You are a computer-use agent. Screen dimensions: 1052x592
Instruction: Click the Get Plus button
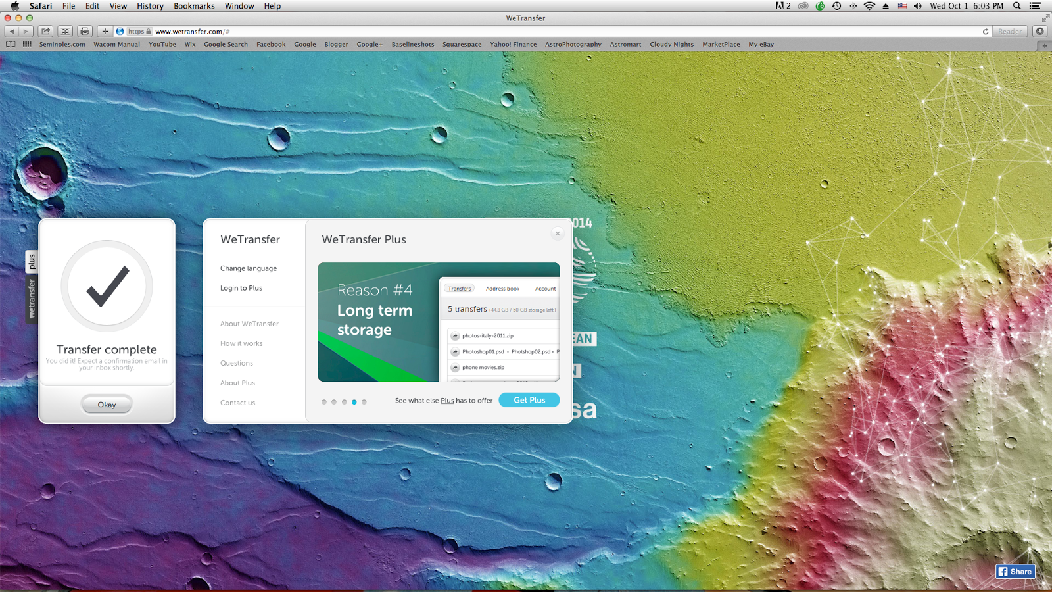pos(529,400)
